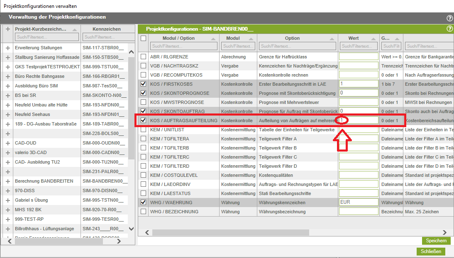
Task: Open help icon in green Projektkonfigurationen header
Action: (450, 29)
